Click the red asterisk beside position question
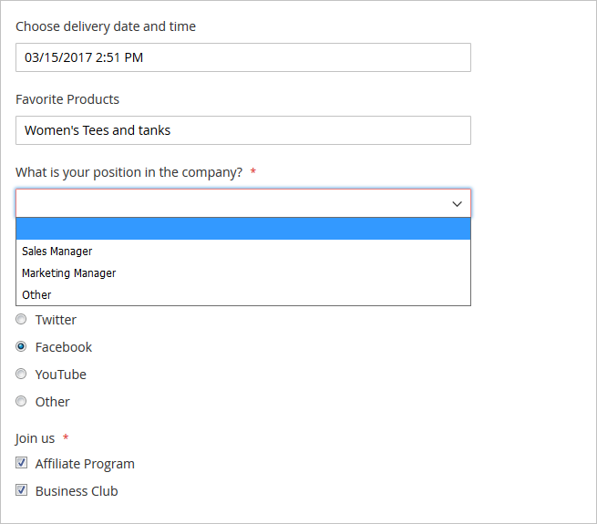Viewport: 597px width, 524px height. pyautogui.click(x=252, y=172)
